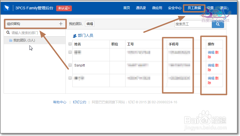This screenshot has width=240, height=136.
Task: Open the 微应用 menu item
Action: [x=157, y=8]
